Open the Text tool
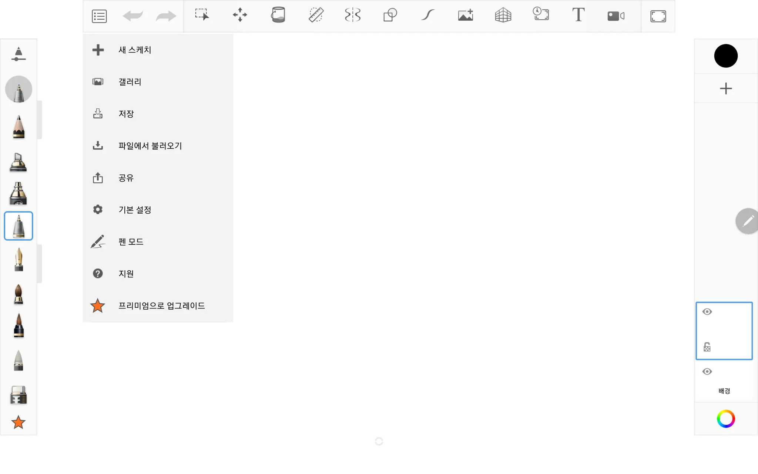The image size is (758, 474). pyautogui.click(x=578, y=16)
